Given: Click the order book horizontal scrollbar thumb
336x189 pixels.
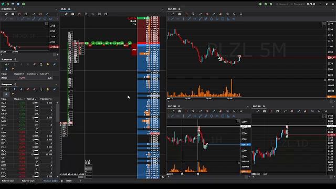Looking at the screenshot, I should [x=80, y=177].
